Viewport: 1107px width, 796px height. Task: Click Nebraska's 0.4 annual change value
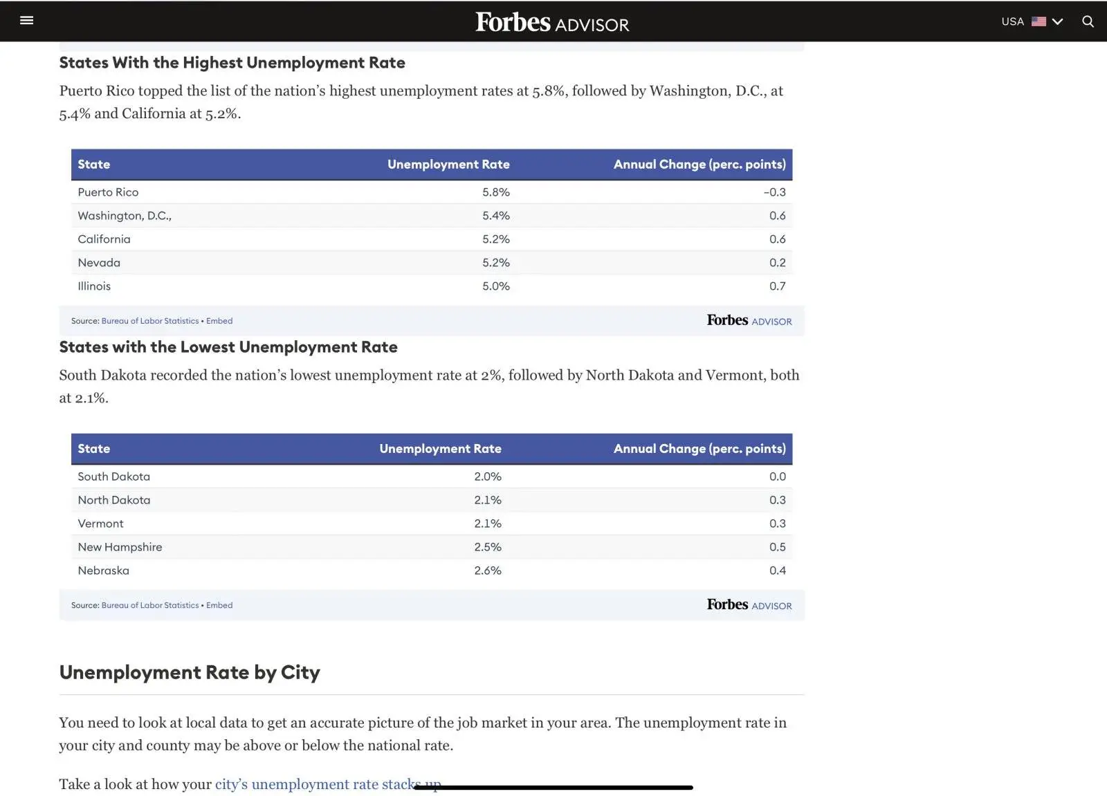point(778,571)
